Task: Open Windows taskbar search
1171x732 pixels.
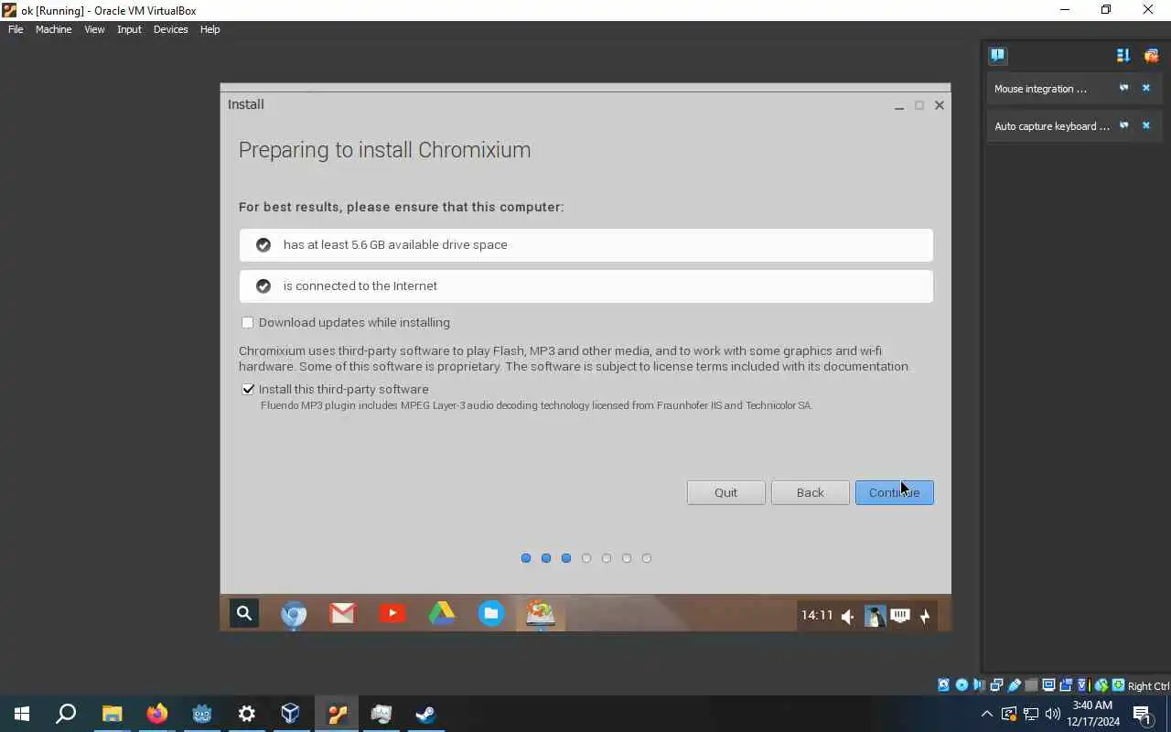Action: coord(66,714)
